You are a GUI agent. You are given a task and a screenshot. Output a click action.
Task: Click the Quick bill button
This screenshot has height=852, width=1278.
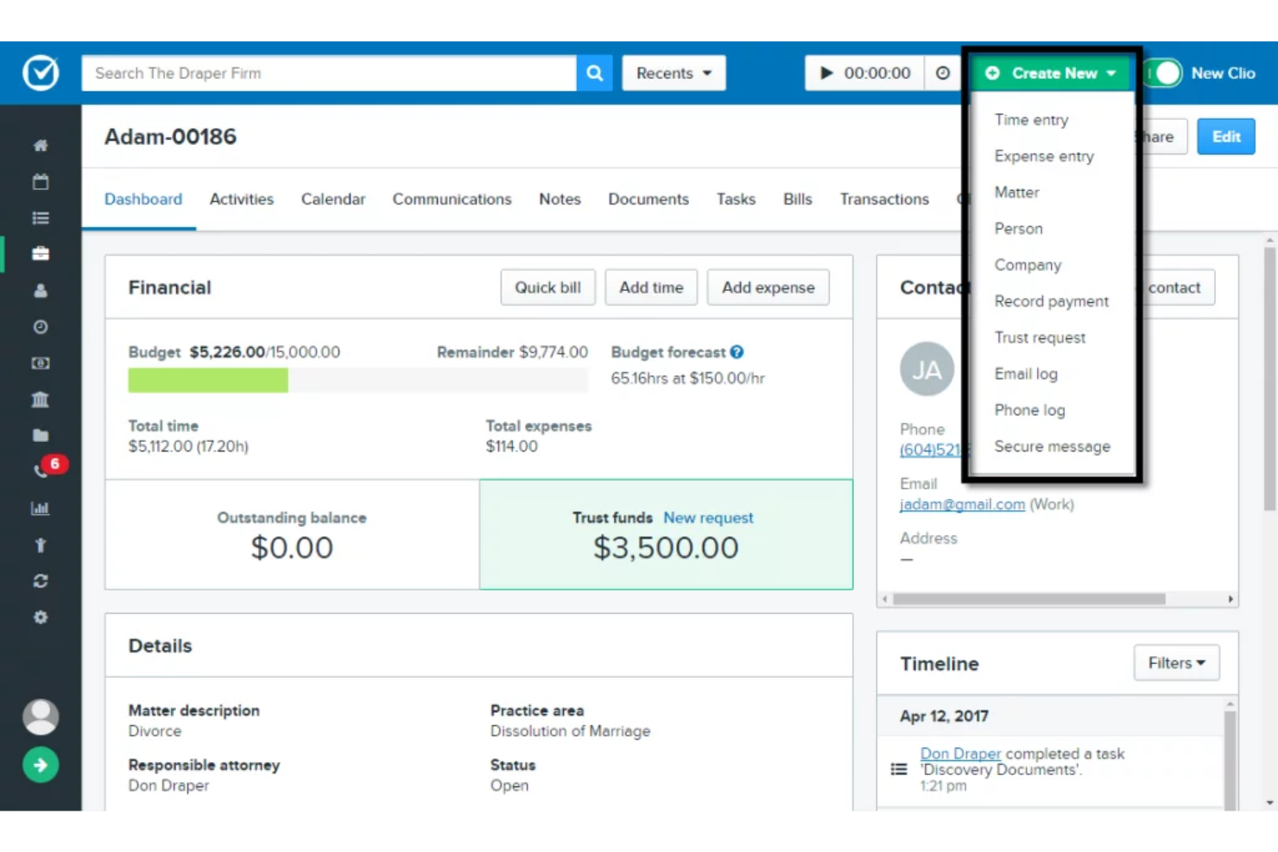pyautogui.click(x=547, y=287)
